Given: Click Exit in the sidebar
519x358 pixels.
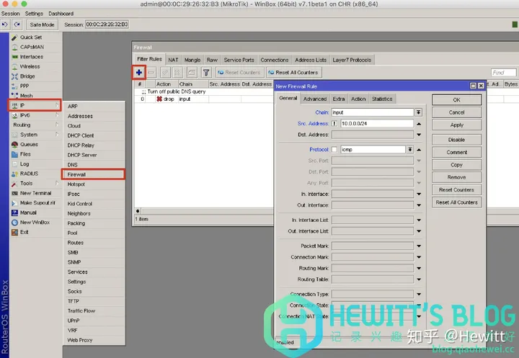Looking at the screenshot, I should pyautogui.click(x=25, y=232).
